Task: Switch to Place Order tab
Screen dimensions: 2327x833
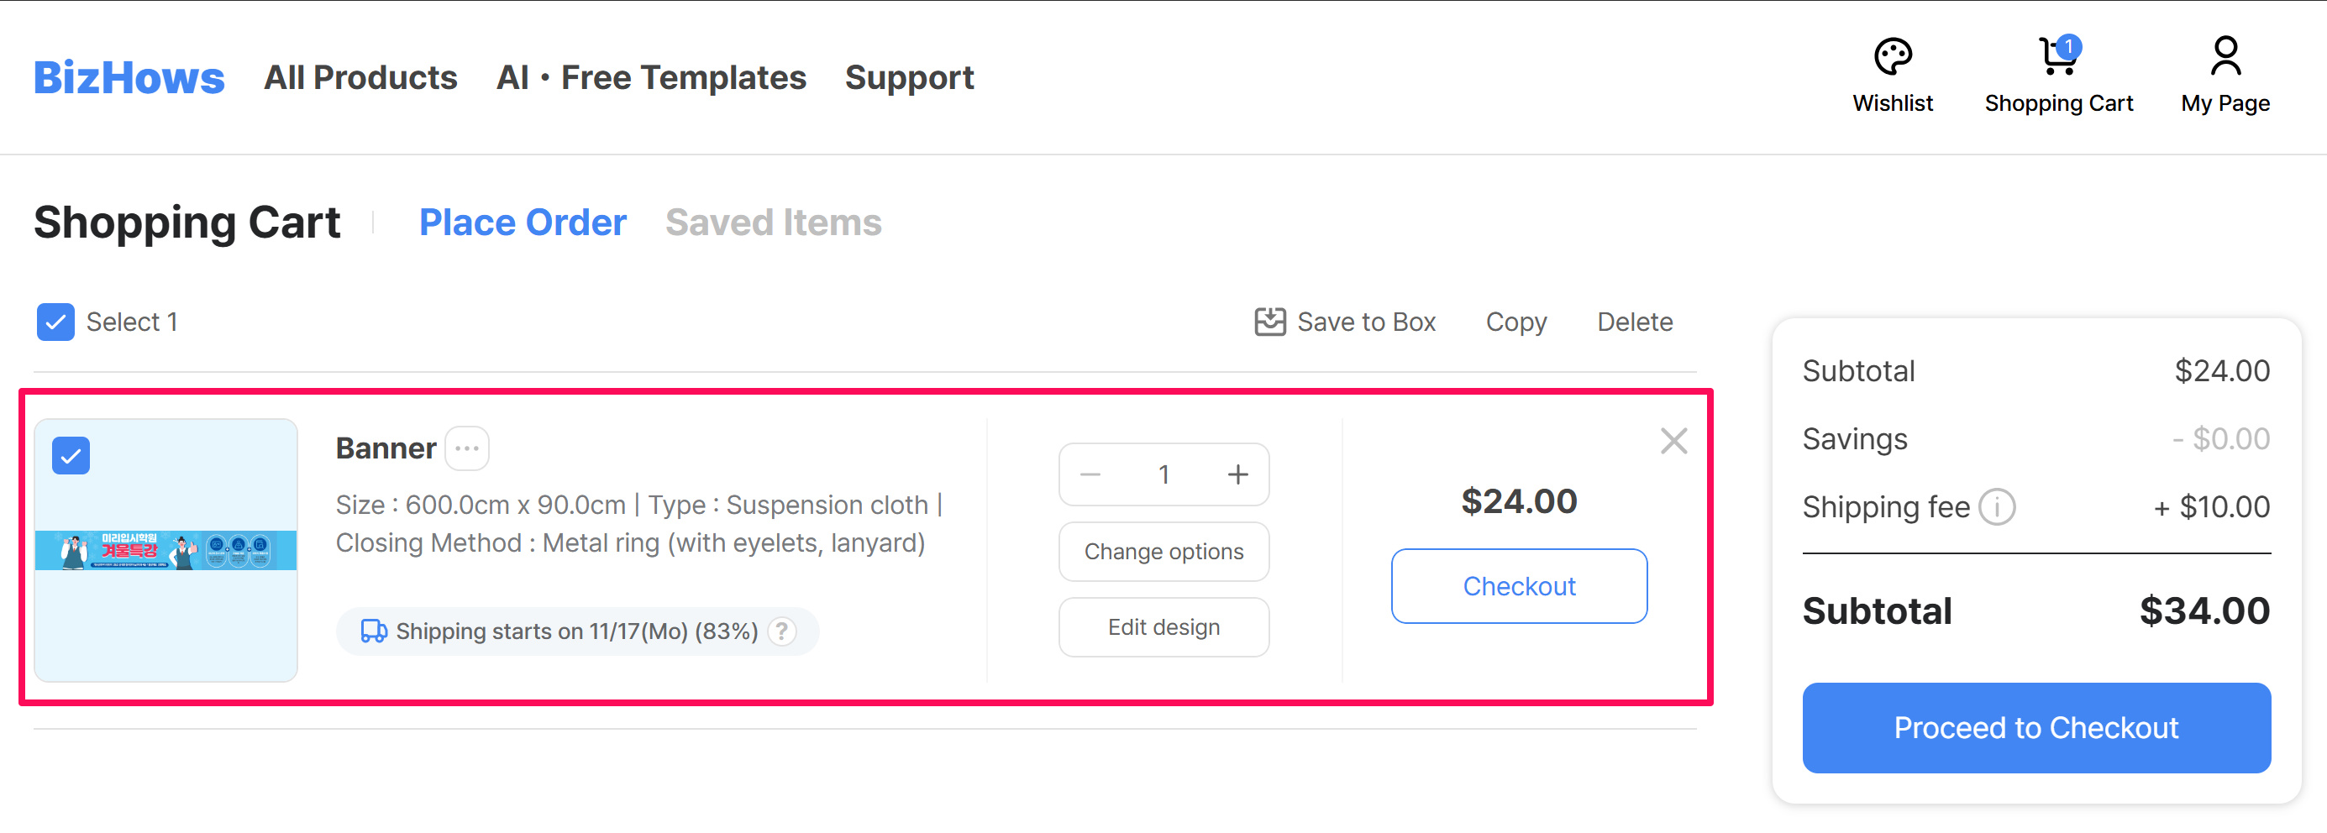Action: [x=523, y=223]
